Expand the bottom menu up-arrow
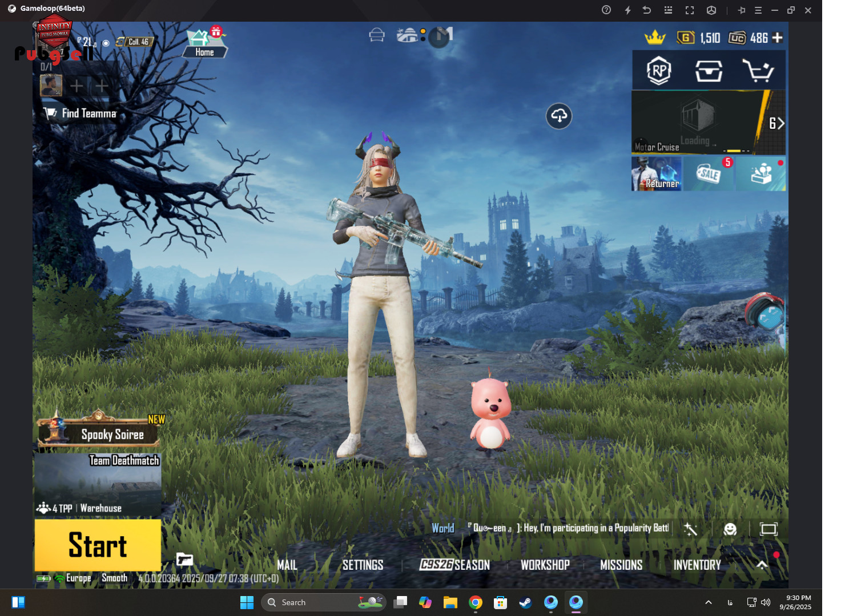The image size is (845, 616). (762, 565)
